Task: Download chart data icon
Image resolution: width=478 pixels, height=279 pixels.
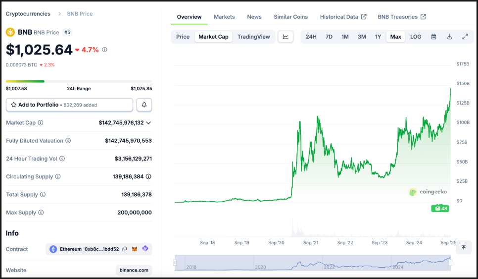Action: coord(449,37)
